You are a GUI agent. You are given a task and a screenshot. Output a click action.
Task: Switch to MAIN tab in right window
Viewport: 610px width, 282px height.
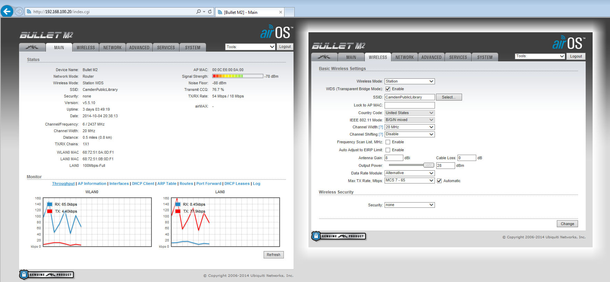[x=351, y=57]
